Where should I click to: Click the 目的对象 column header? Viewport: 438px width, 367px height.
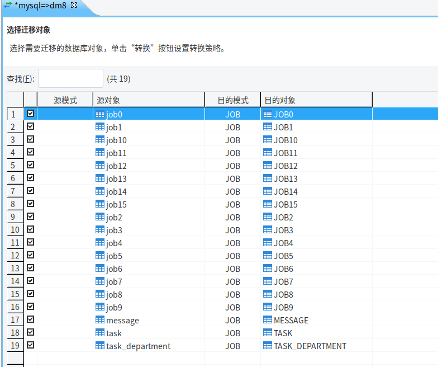coord(316,100)
